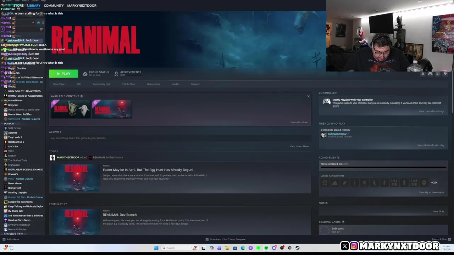Open the Support tab
This screenshot has width=454, height=255.
pos(195,84)
